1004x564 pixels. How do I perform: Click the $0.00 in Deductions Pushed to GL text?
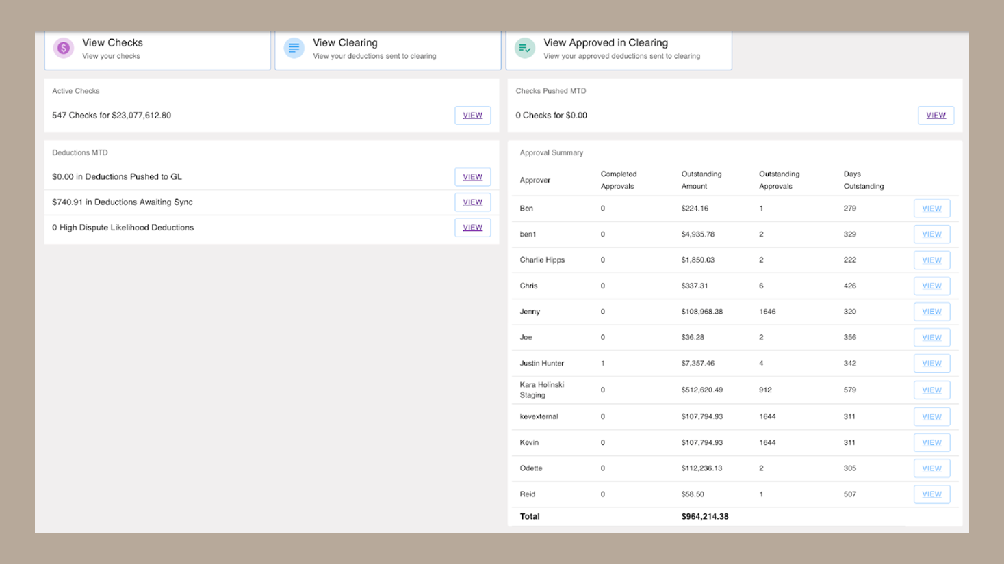pyautogui.click(x=117, y=177)
